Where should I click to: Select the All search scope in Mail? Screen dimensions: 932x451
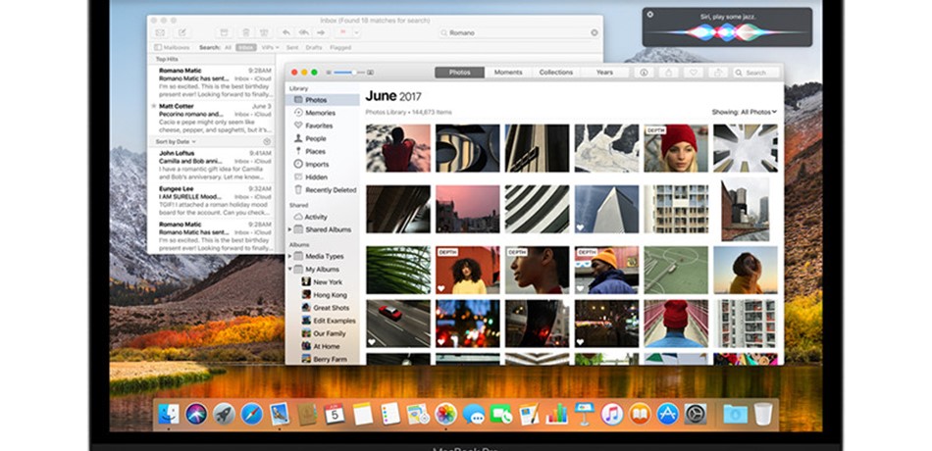228,47
